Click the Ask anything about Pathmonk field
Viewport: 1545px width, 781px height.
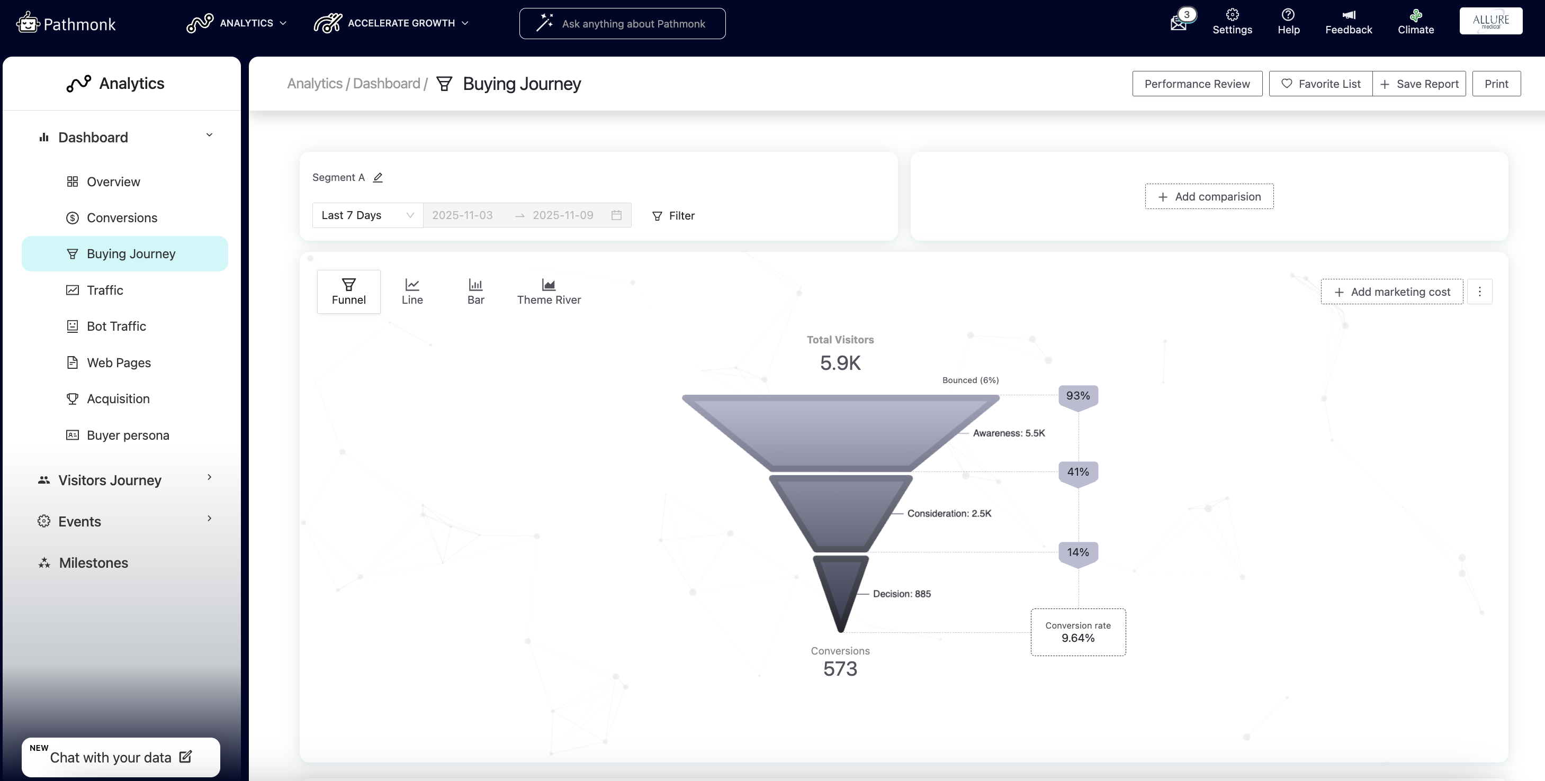click(622, 23)
